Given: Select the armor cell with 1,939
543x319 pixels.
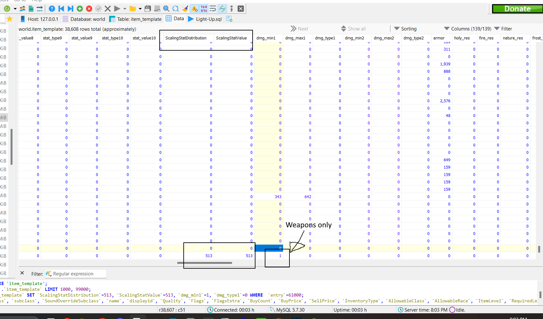Looking at the screenshot, I should pos(441,64).
